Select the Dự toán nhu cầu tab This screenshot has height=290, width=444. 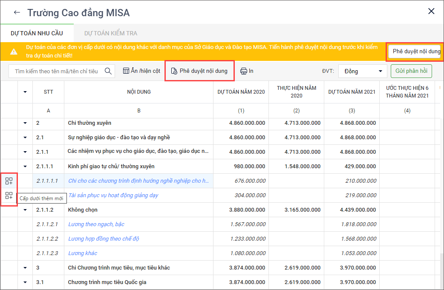(37, 33)
